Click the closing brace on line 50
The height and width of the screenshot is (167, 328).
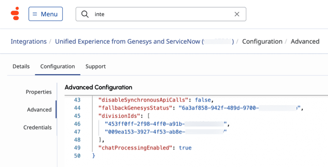click(94, 156)
